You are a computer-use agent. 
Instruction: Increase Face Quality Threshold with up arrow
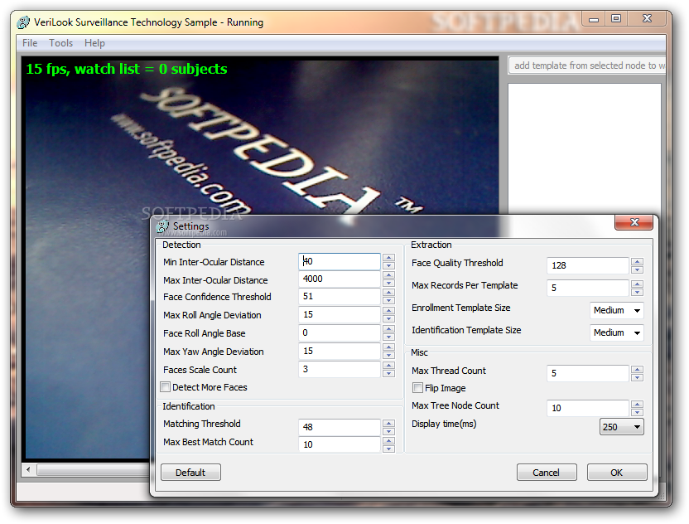[637, 262]
